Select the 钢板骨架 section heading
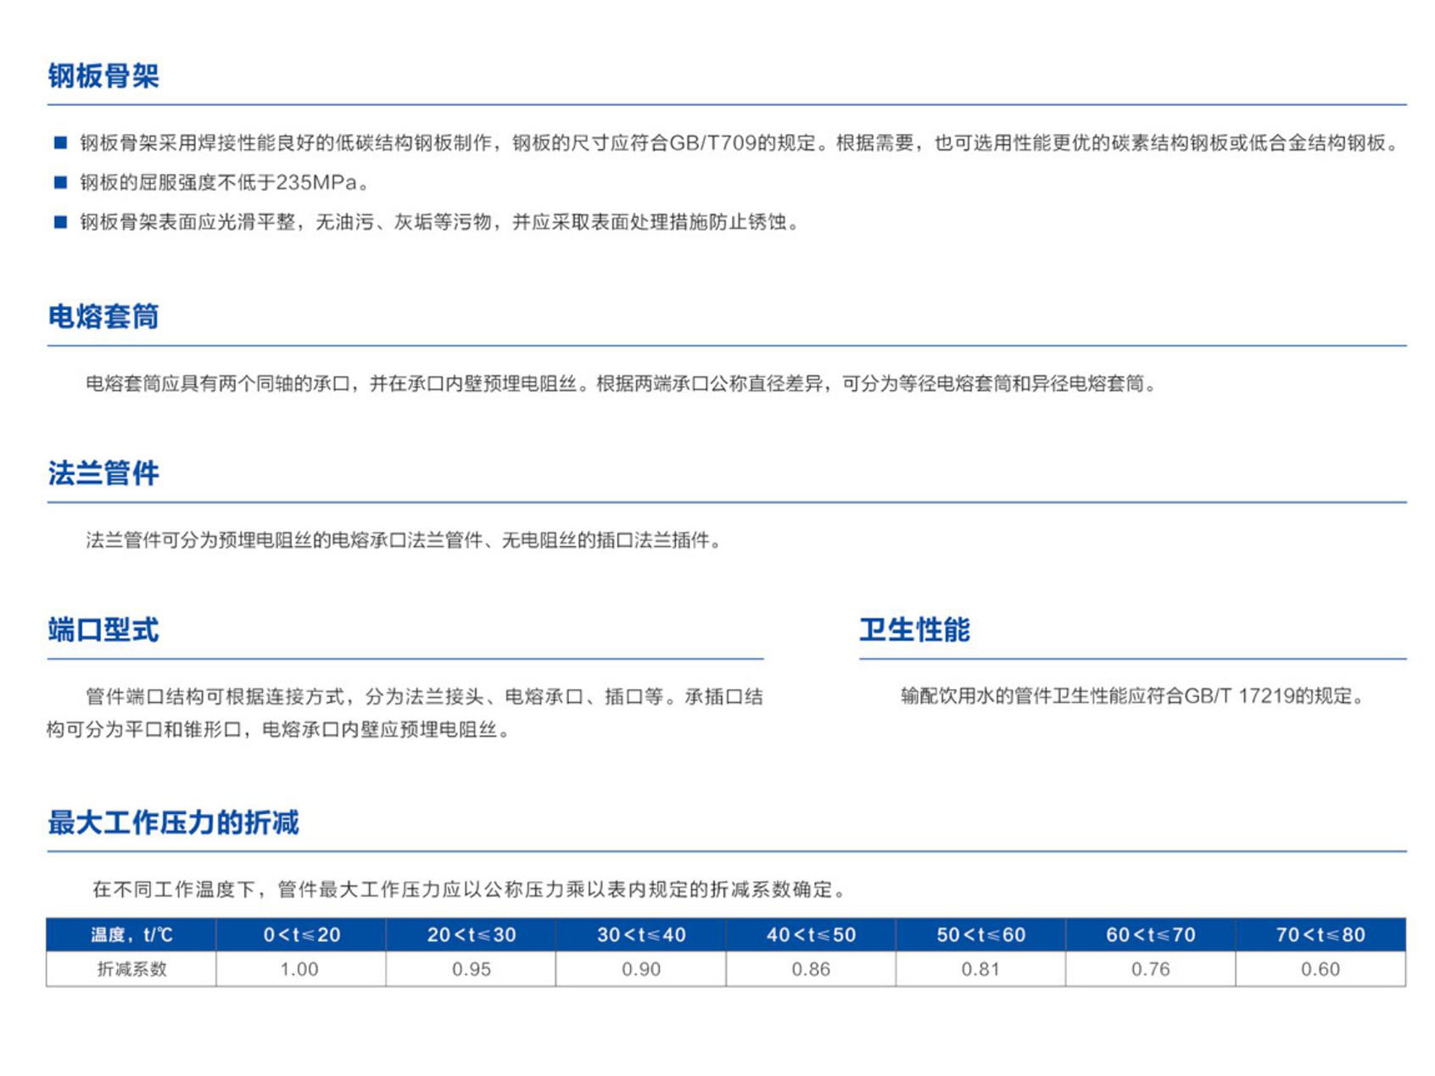The height and width of the screenshot is (1076, 1435). tap(103, 76)
